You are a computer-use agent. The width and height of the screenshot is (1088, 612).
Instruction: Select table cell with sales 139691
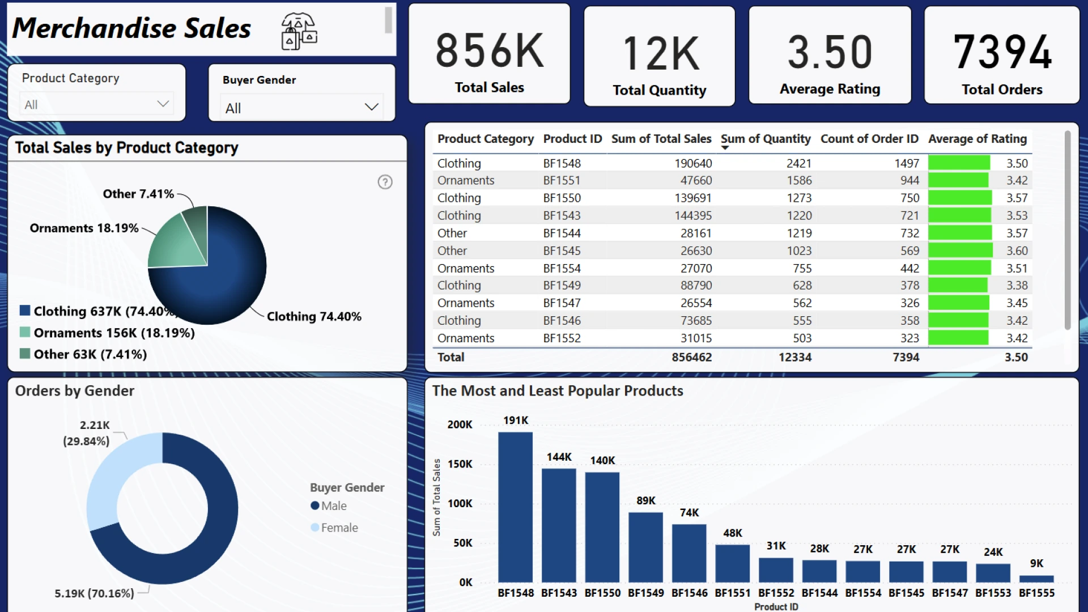point(693,198)
